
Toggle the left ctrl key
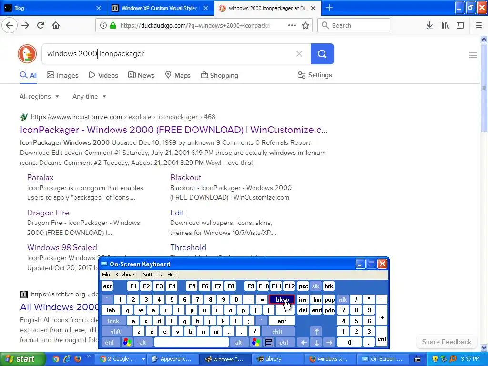(109, 342)
